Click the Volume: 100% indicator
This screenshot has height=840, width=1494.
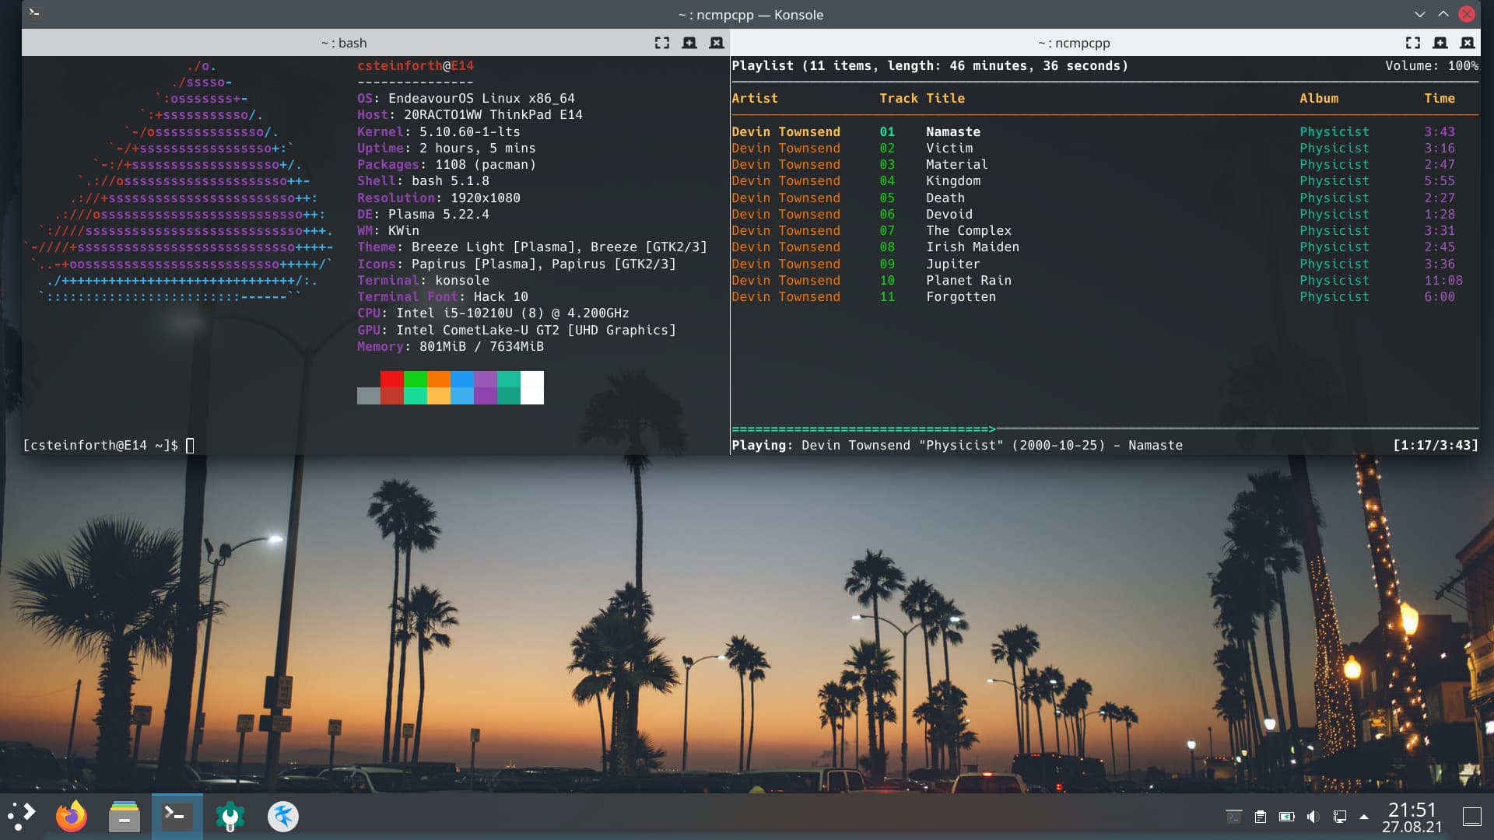coord(1432,65)
